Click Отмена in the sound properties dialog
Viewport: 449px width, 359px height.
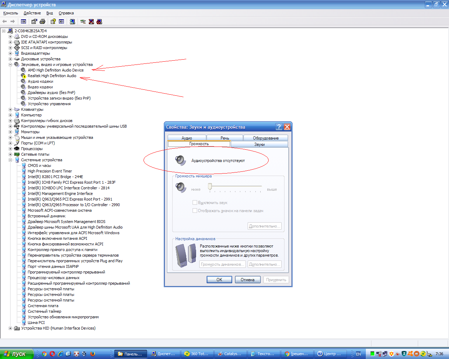coord(248,280)
